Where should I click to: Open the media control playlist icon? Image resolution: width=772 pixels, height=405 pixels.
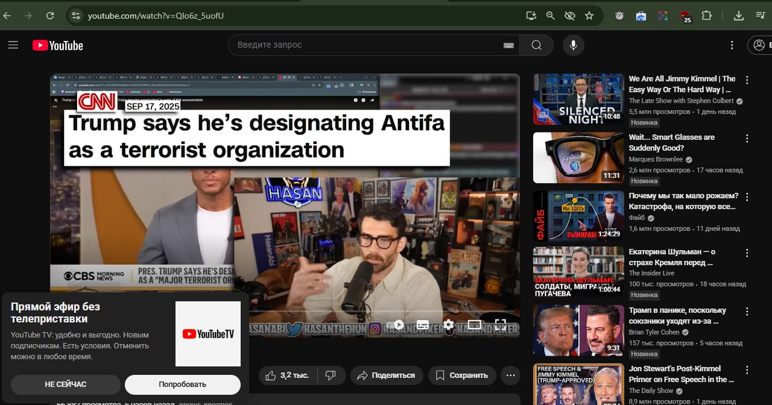pos(761,16)
